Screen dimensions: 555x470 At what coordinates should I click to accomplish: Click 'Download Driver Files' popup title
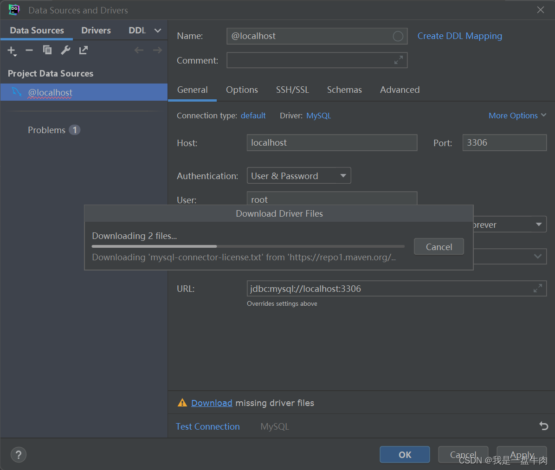[279, 213]
